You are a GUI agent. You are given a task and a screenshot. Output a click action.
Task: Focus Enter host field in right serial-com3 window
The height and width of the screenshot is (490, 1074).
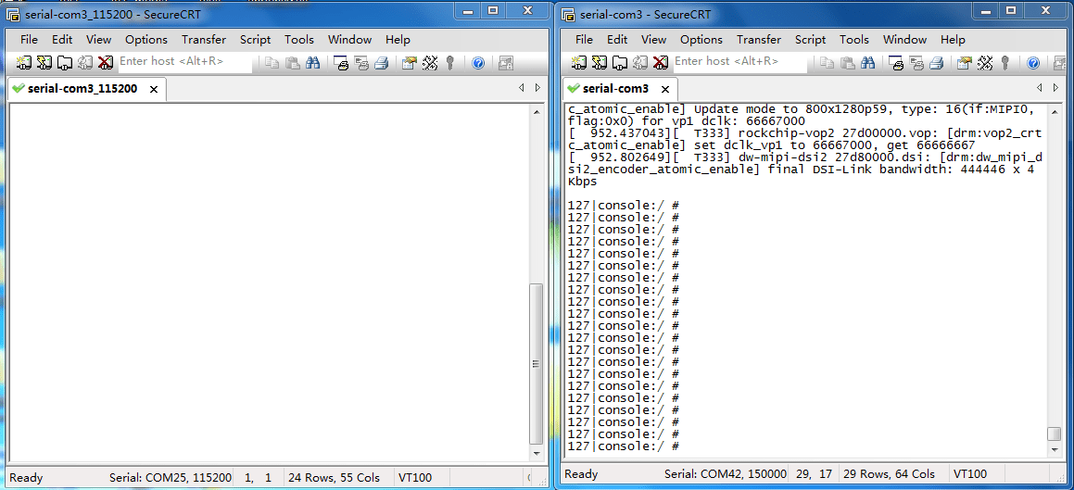click(740, 61)
